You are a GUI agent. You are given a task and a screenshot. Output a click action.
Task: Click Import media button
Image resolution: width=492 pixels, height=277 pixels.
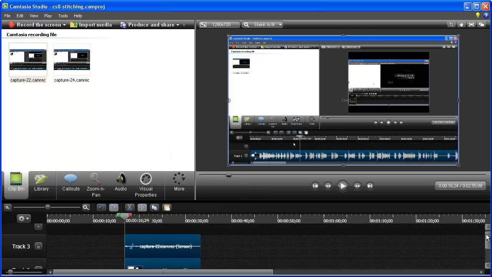point(91,25)
